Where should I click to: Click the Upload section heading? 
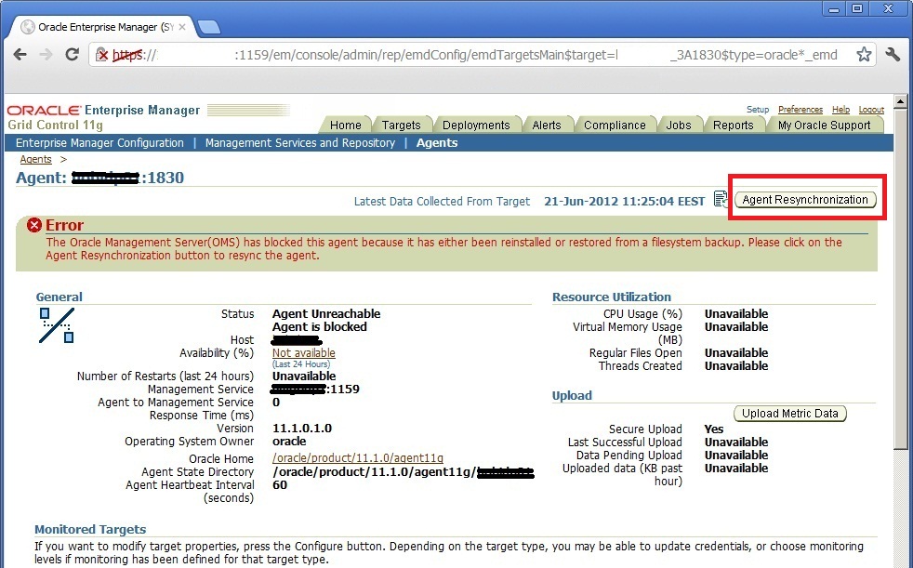pos(572,396)
